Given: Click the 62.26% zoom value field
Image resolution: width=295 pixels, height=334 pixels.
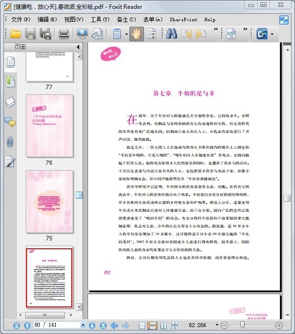Looking at the screenshot, I should 198,325.
